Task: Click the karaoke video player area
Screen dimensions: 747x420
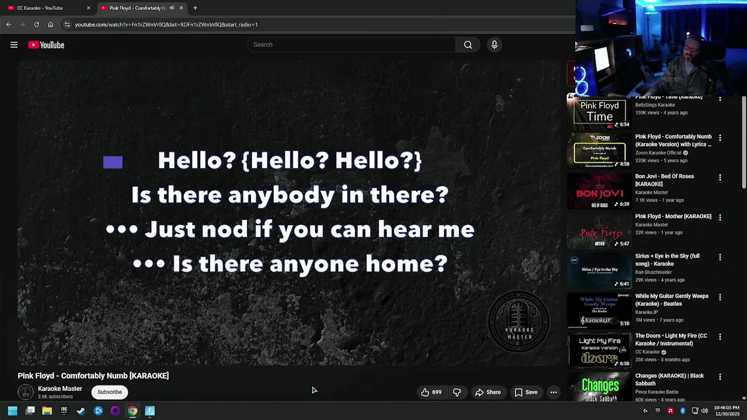Action: 289,213
